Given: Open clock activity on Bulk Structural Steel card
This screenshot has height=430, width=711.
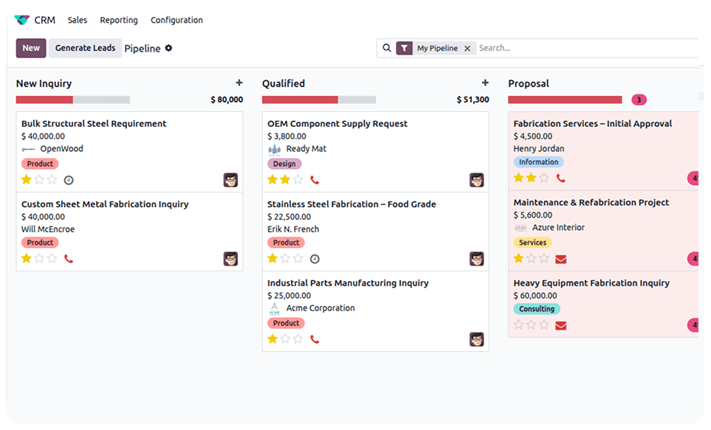Looking at the screenshot, I should [69, 181].
